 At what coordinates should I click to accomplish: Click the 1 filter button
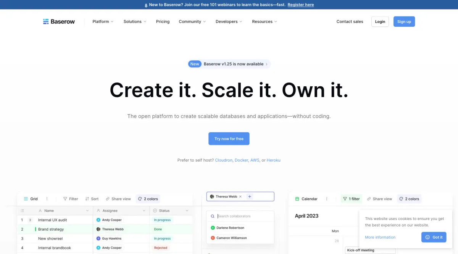(x=352, y=199)
